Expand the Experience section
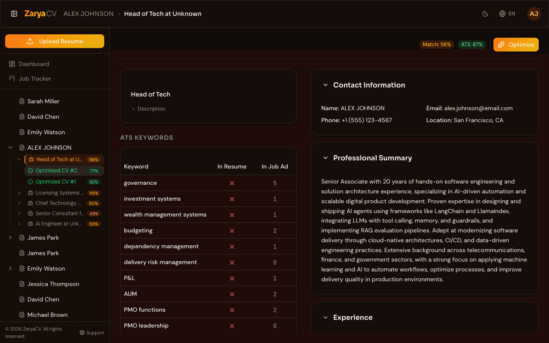Image resolution: width=549 pixels, height=343 pixels. click(x=326, y=317)
